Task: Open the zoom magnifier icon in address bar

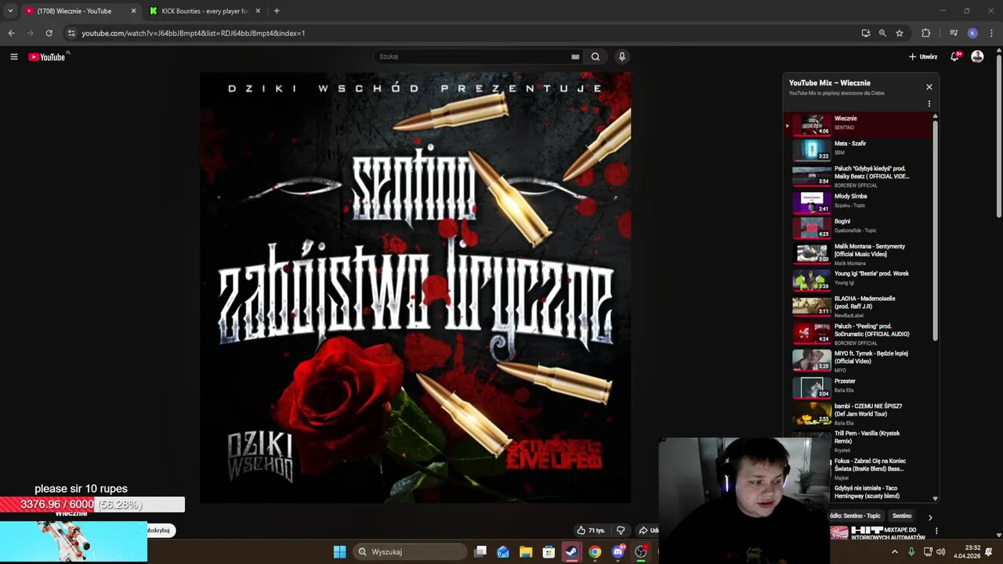Action: click(882, 33)
